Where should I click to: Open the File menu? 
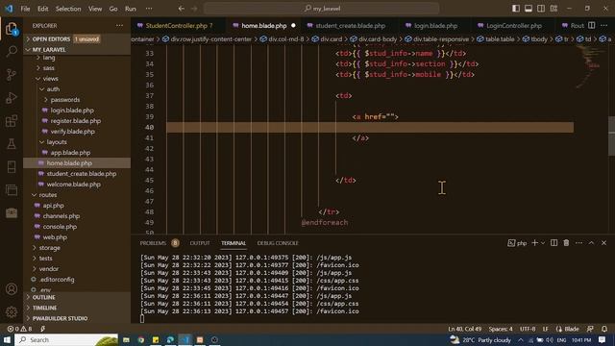[x=25, y=9]
